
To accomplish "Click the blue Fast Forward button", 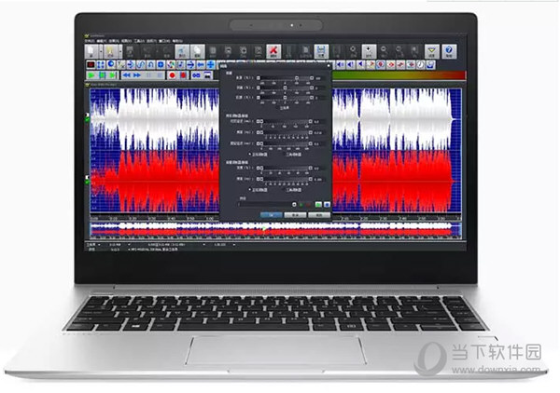I will coord(137,75).
